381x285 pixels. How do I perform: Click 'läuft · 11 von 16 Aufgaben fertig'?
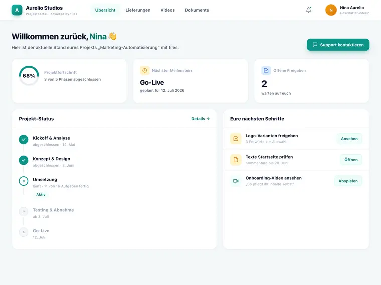(61, 186)
